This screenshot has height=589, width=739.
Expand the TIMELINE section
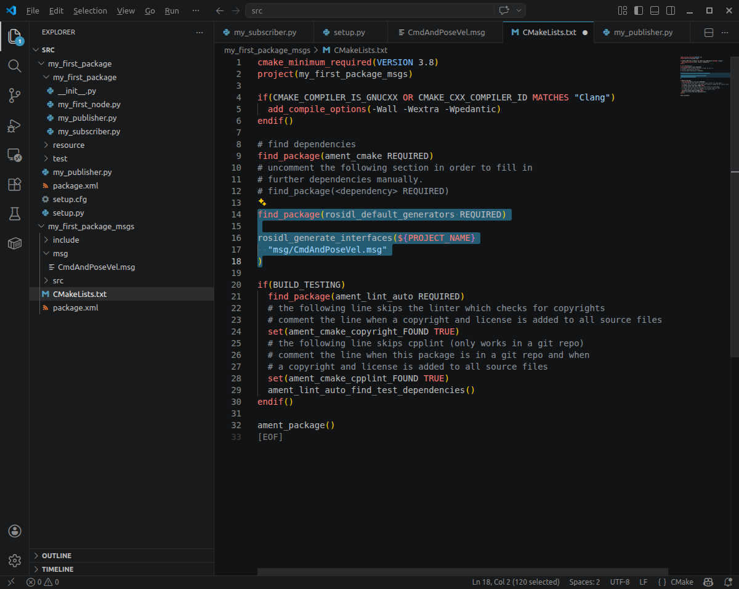122,569
